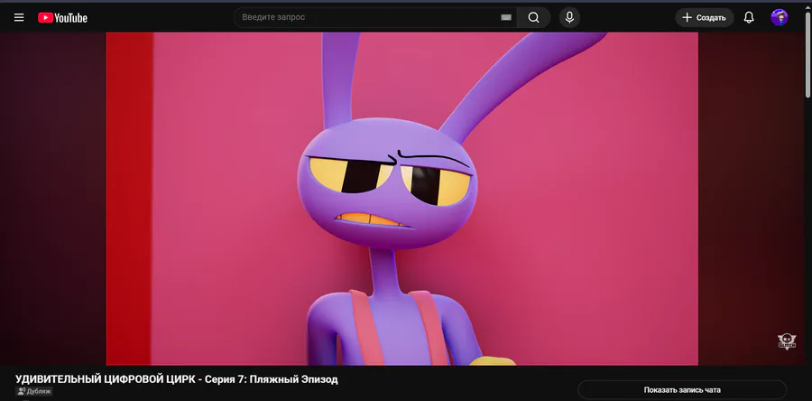Open the on-screen keyboard icon
Screen dimensions: 812x401
click(506, 18)
